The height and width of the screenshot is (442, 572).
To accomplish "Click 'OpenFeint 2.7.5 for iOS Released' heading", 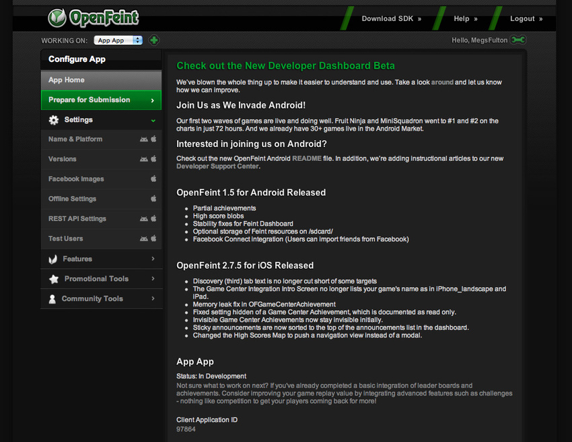I will pyautogui.click(x=245, y=265).
